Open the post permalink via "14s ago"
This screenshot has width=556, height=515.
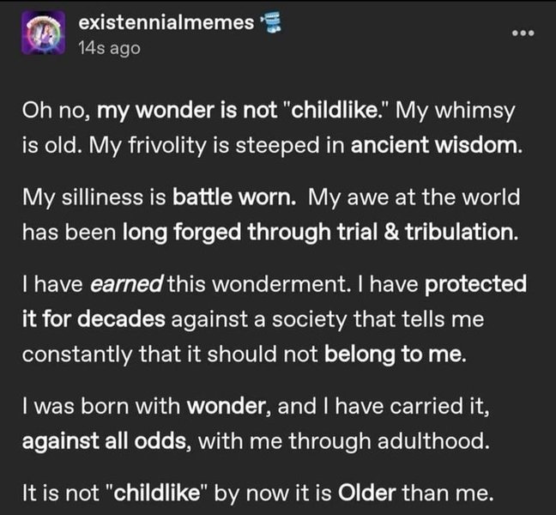pyautogui.click(x=109, y=48)
